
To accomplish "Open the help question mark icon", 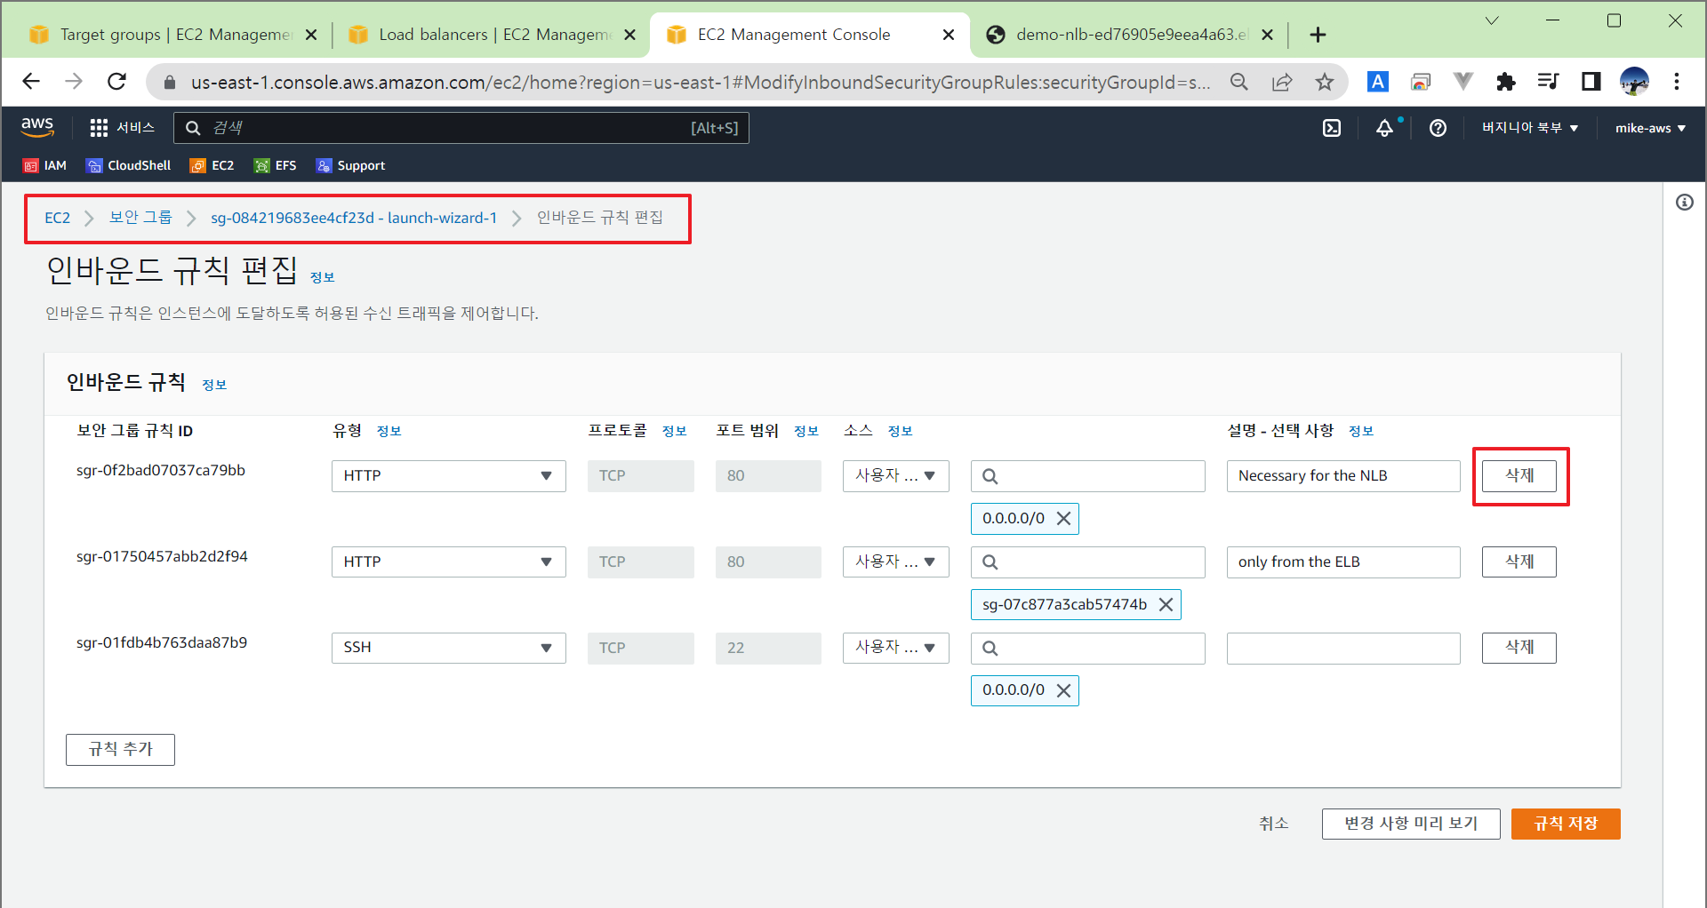I will click(x=1438, y=128).
